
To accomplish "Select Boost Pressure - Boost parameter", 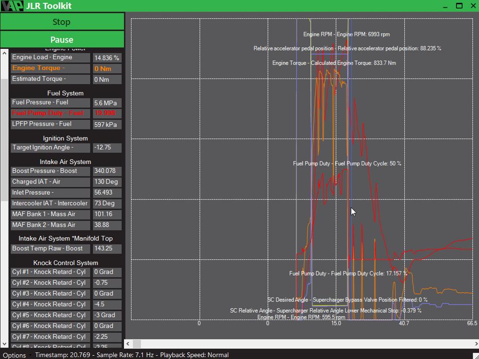I will [x=50, y=171].
